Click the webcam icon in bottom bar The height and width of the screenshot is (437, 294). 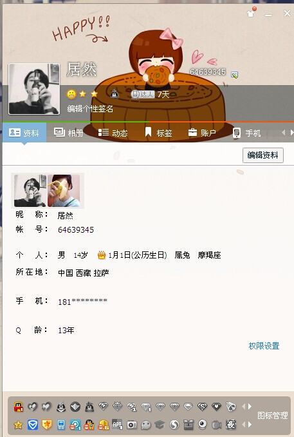click(203, 425)
